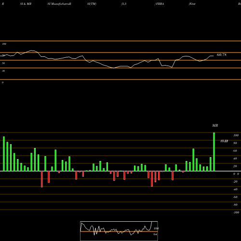Open the mini overview chart thumbnail
241x241 pixels.
119,231
